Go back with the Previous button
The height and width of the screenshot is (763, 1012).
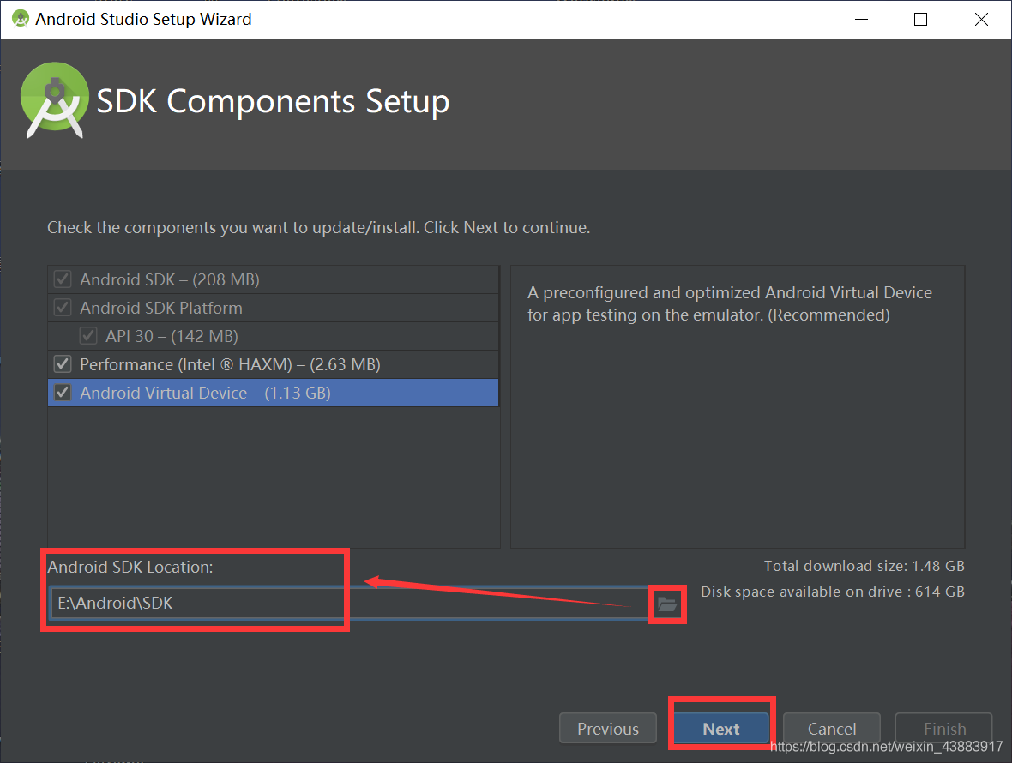(608, 728)
